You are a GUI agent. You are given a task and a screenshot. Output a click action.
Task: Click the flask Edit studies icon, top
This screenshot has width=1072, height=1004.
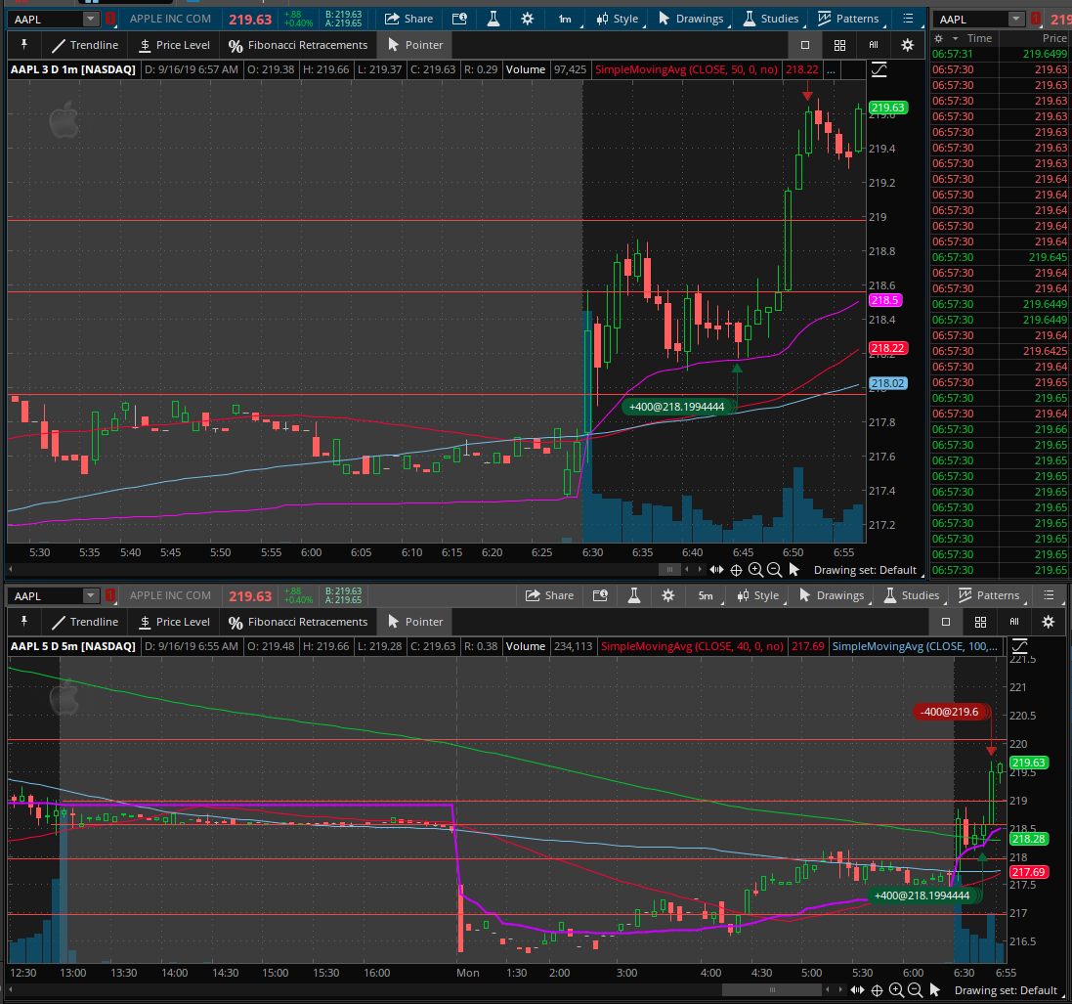pos(493,20)
